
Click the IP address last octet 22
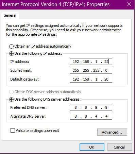(106, 62)
